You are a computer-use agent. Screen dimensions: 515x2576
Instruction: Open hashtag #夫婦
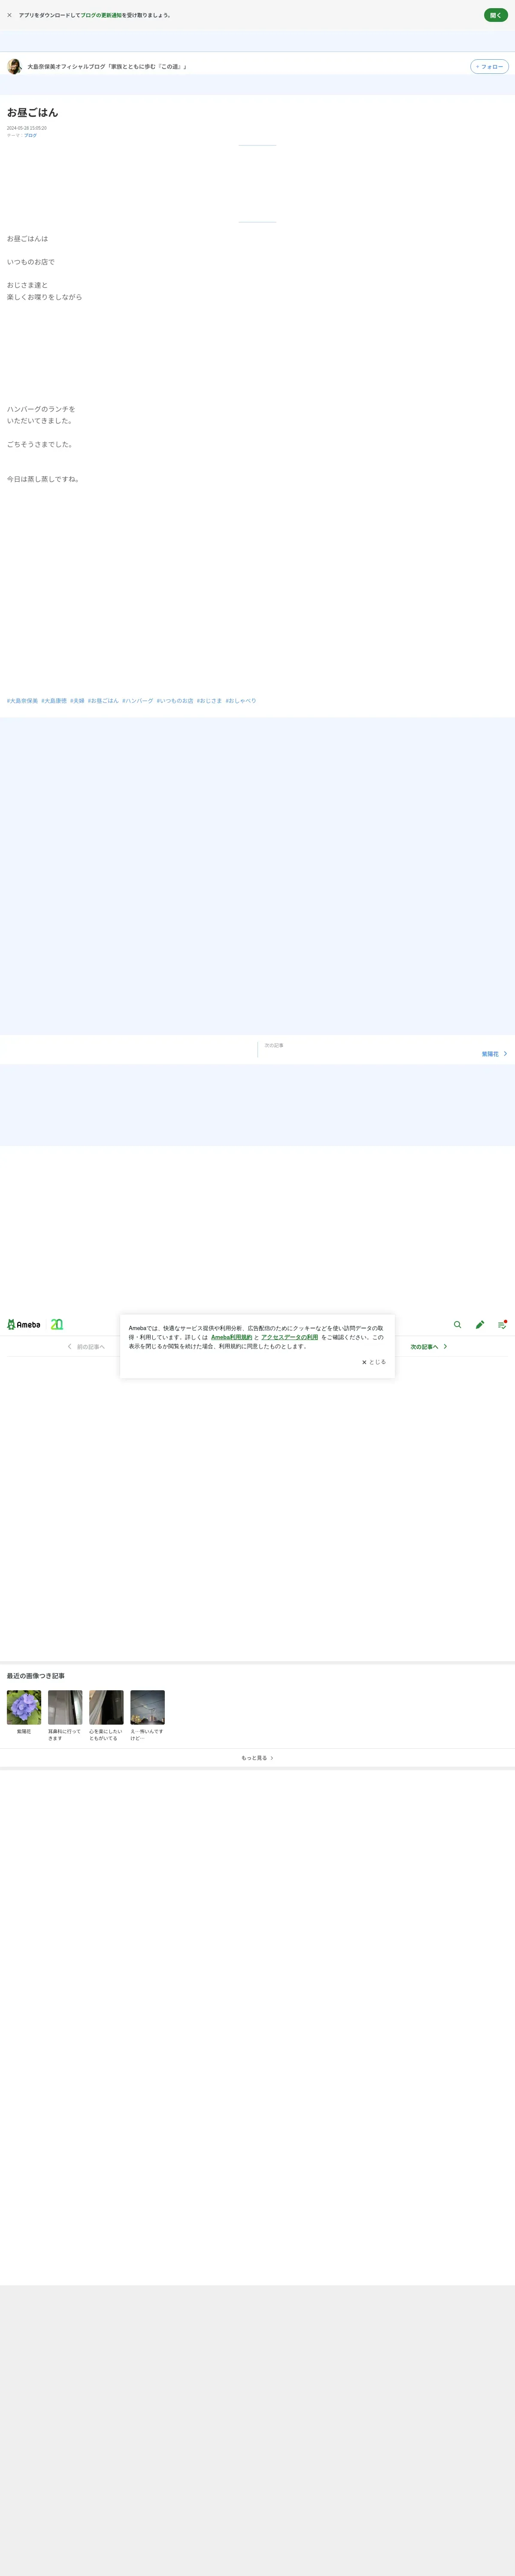[77, 701]
